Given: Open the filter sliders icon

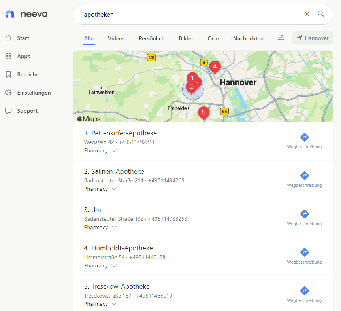Looking at the screenshot, I should point(281,38).
